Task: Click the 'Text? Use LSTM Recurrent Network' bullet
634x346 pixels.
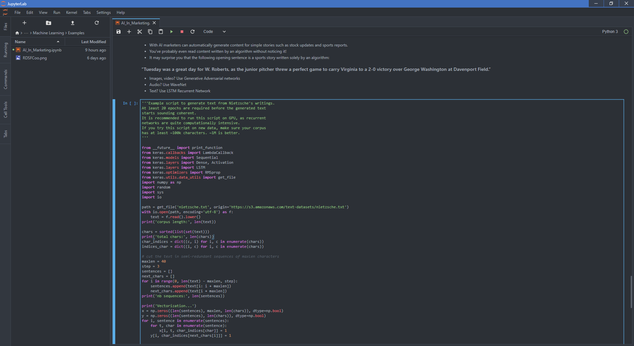Action: (x=180, y=91)
